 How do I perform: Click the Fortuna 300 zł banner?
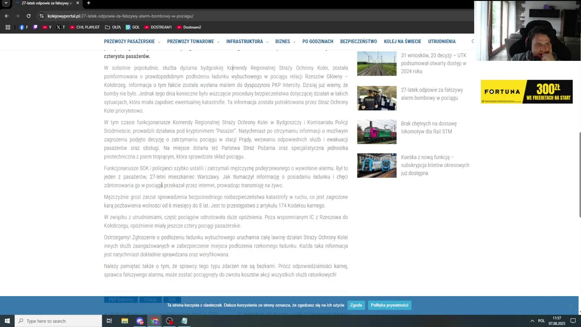tap(527, 92)
